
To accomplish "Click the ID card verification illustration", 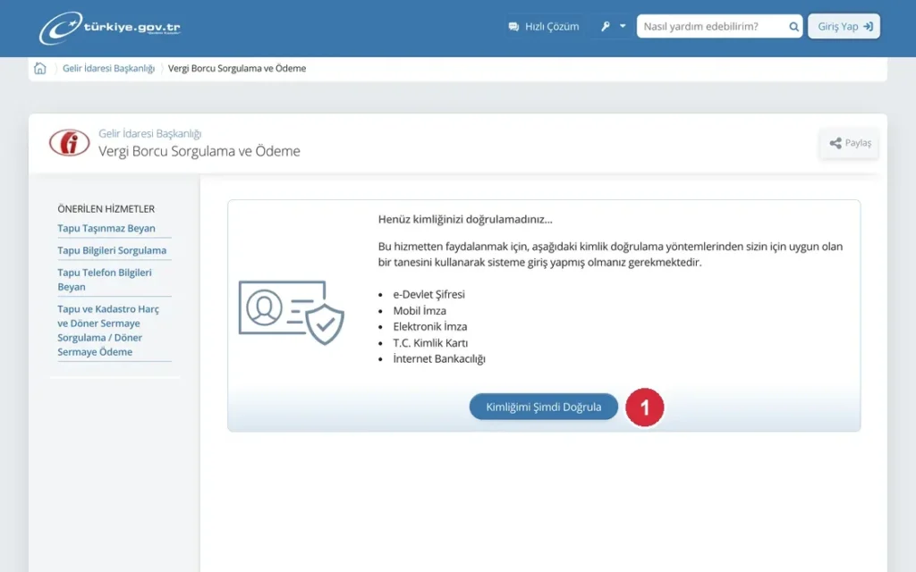I will [x=291, y=312].
